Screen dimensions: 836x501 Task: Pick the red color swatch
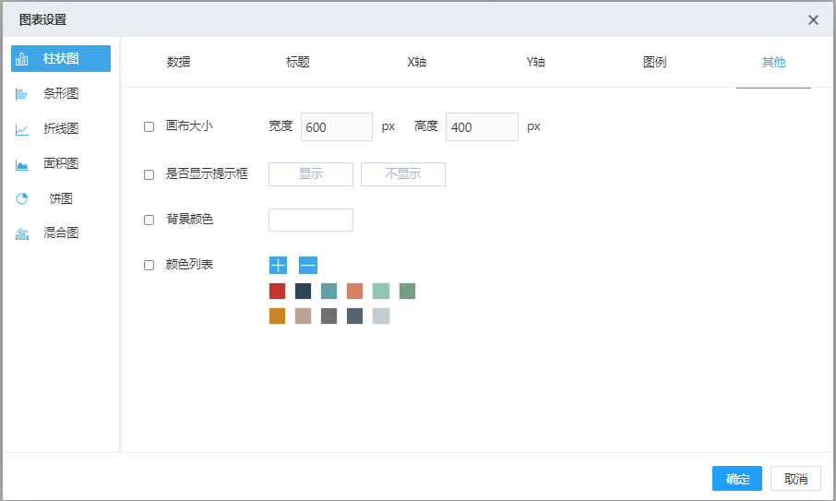tap(277, 292)
